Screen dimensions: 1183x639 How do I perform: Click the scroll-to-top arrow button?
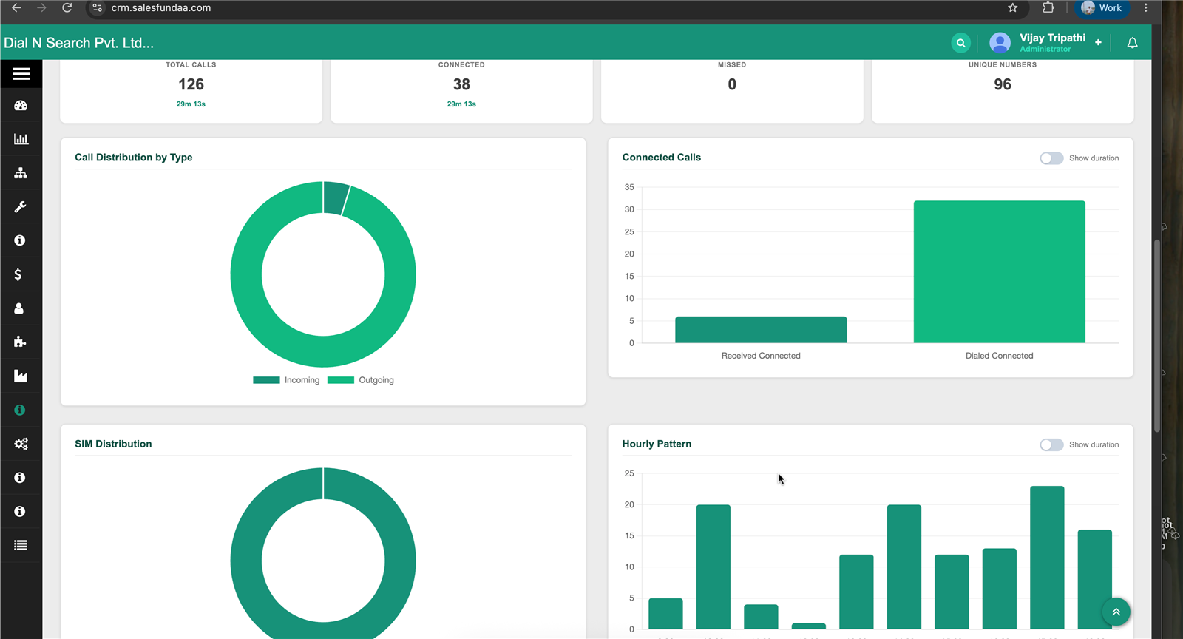(x=1116, y=612)
